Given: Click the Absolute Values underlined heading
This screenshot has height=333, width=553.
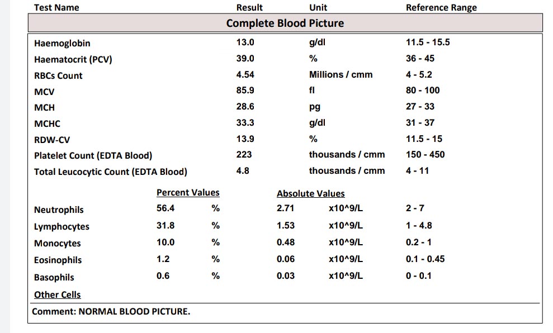Looking at the screenshot, I should pyautogui.click(x=311, y=193).
